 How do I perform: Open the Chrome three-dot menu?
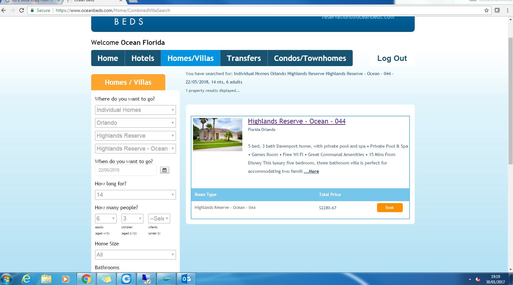click(508, 10)
